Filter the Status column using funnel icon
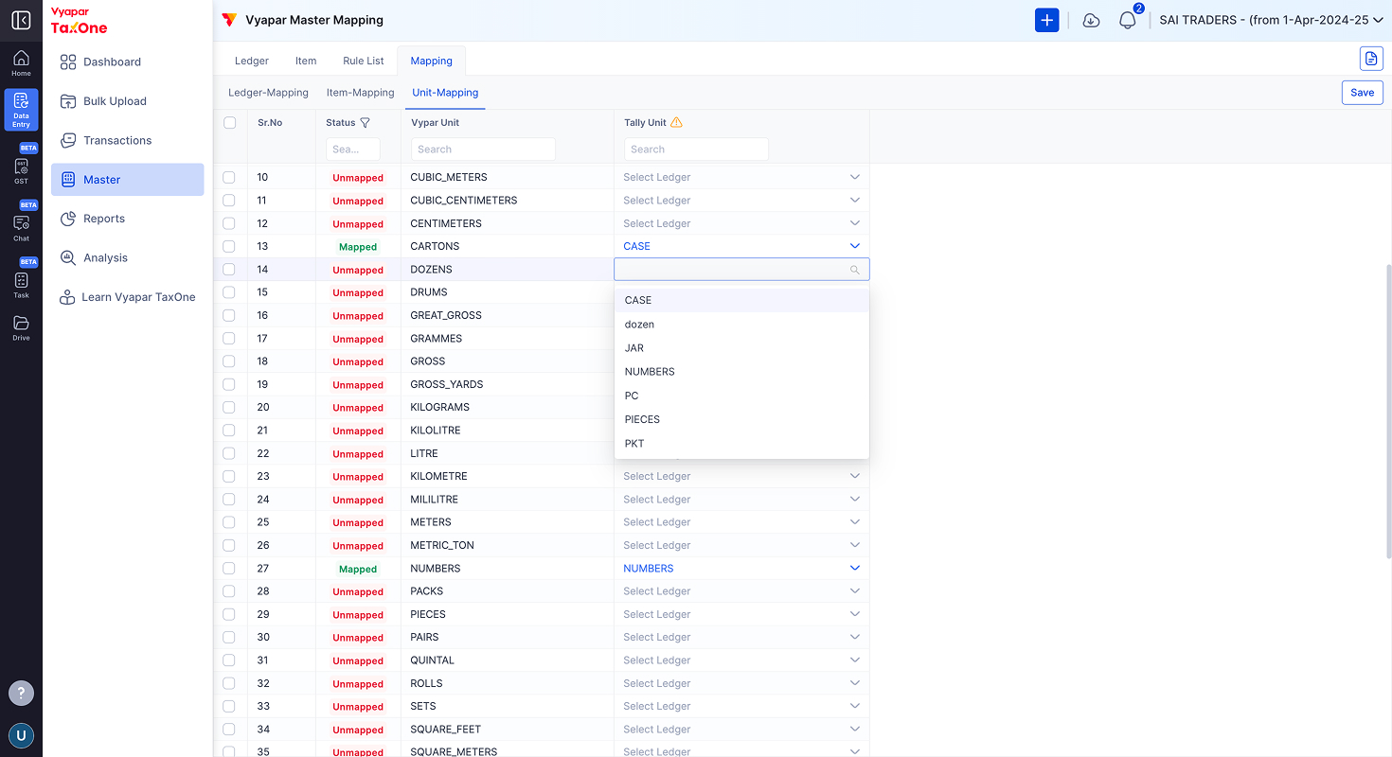 pos(366,123)
